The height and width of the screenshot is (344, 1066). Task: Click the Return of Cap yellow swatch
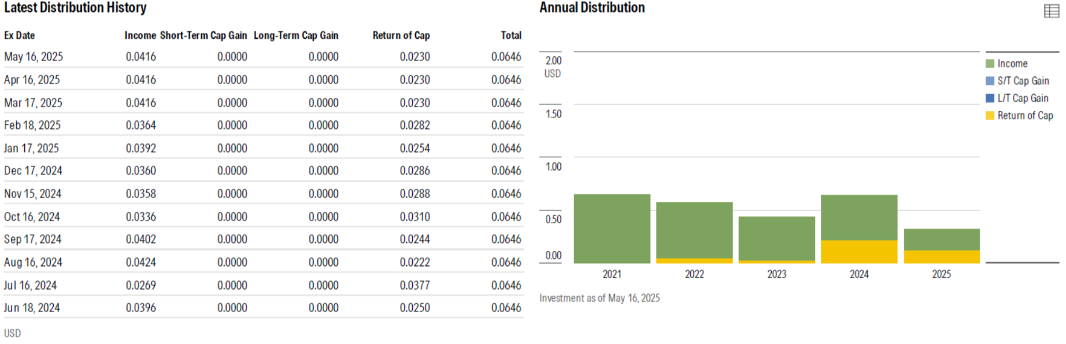(990, 116)
